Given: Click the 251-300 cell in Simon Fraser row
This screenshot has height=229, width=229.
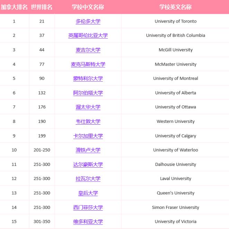Looking at the screenshot, I should coord(42,207).
